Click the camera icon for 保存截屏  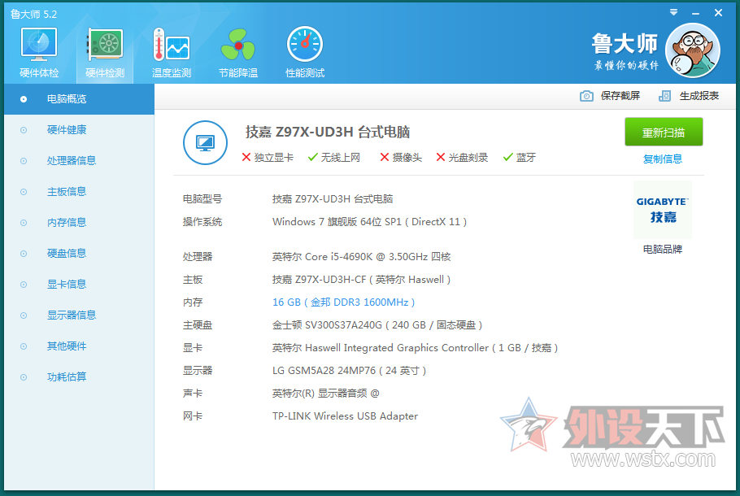pos(586,96)
